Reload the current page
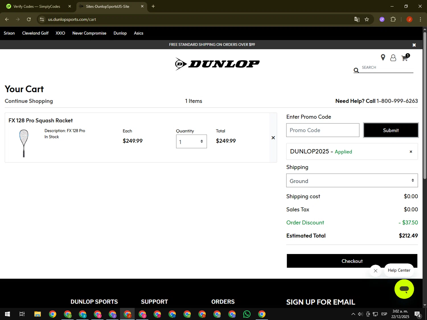The height and width of the screenshot is (320, 427). click(29, 19)
